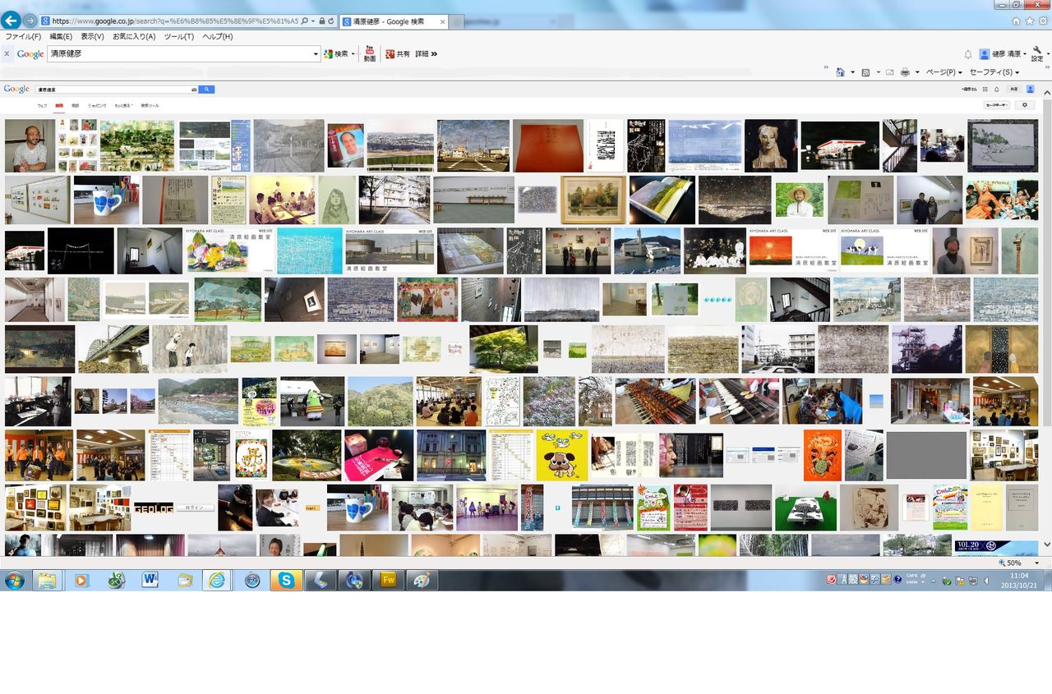Open the Google page profile avatar

[x=1031, y=89]
